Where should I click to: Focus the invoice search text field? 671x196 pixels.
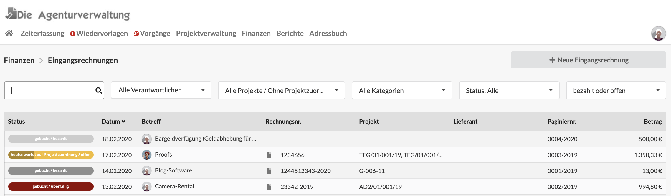coord(50,91)
